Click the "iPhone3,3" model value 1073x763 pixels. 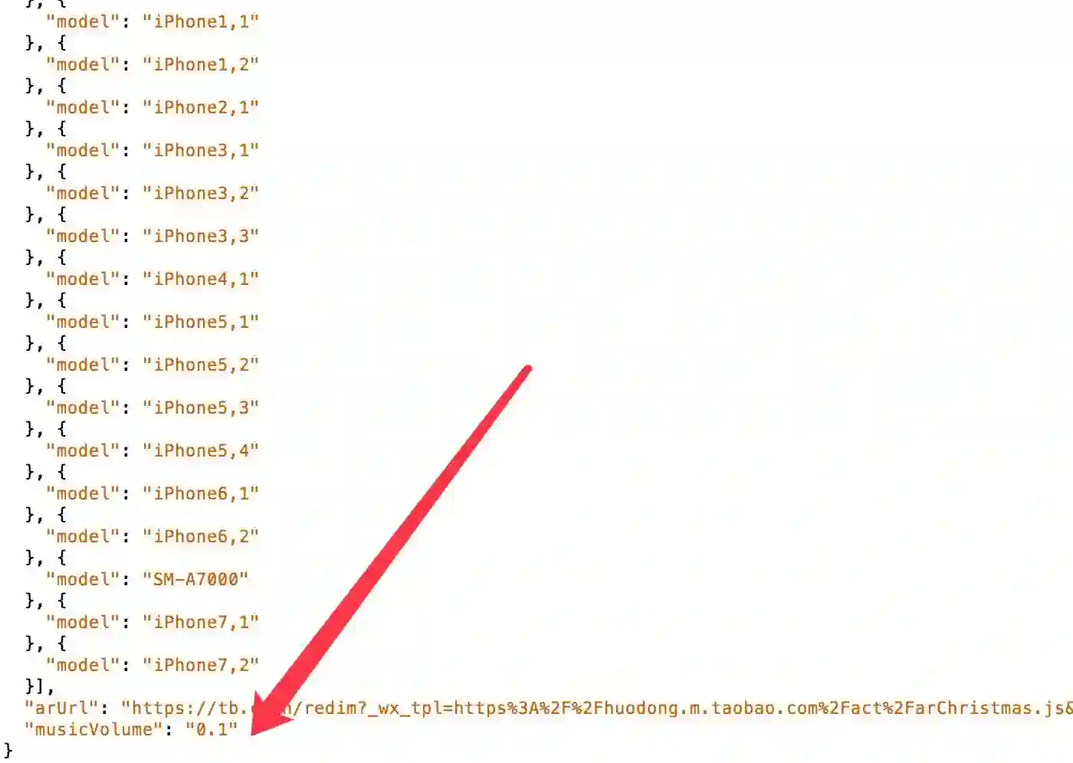(201, 236)
